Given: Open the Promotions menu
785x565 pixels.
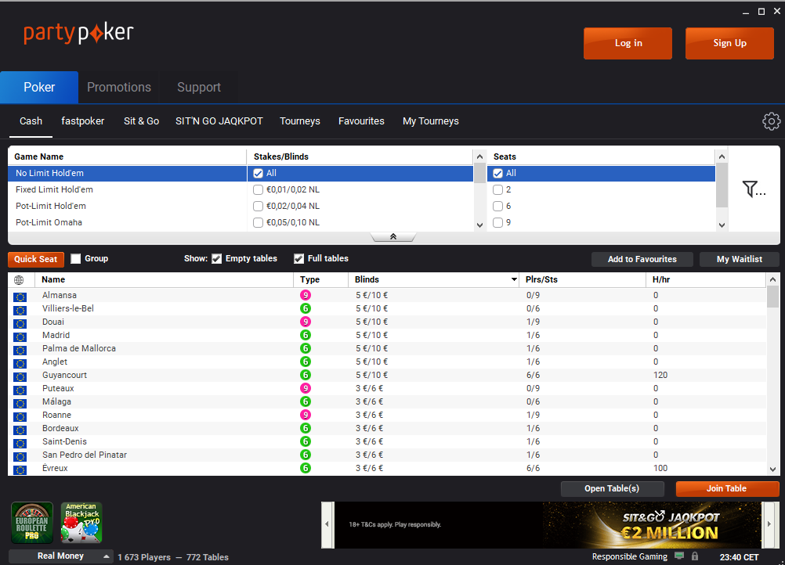Looking at the screenshot, I should (x=119, y=87).
